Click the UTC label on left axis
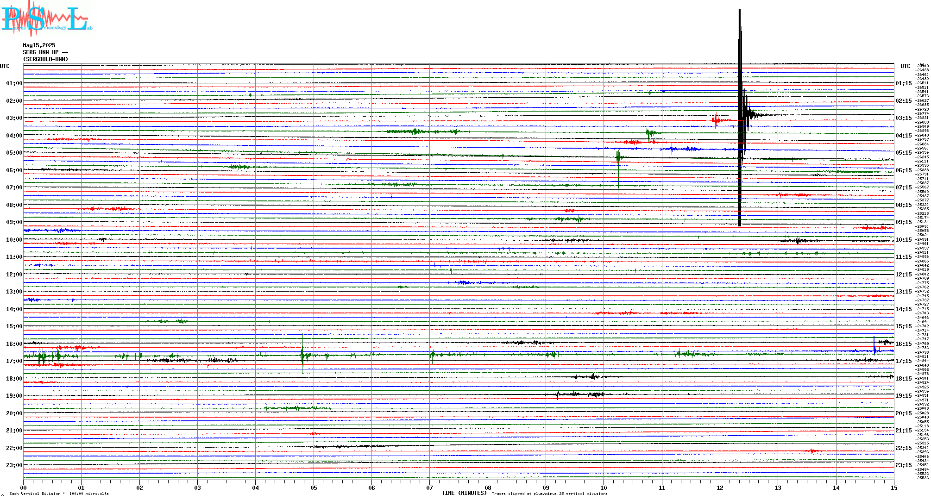The width and height of the screenshot is (931, 500). click(x=5, y=66)
